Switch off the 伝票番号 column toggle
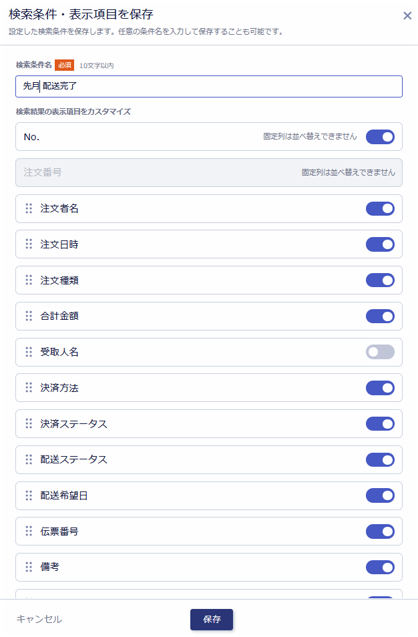Viewport: 418px width, 637px height. 380,532
